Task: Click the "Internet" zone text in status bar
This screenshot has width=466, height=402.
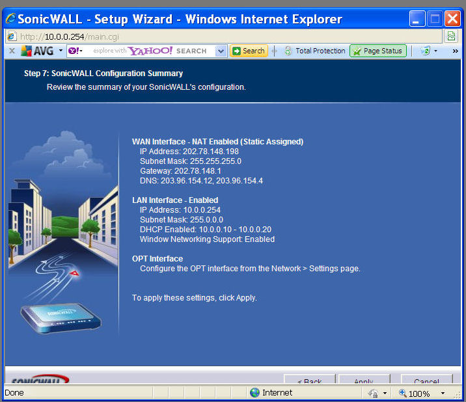Action: (277, 393)
